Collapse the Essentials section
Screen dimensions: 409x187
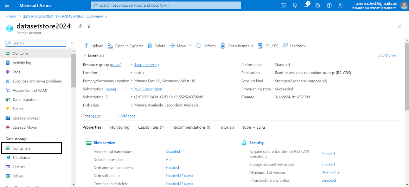pos(93,55)
